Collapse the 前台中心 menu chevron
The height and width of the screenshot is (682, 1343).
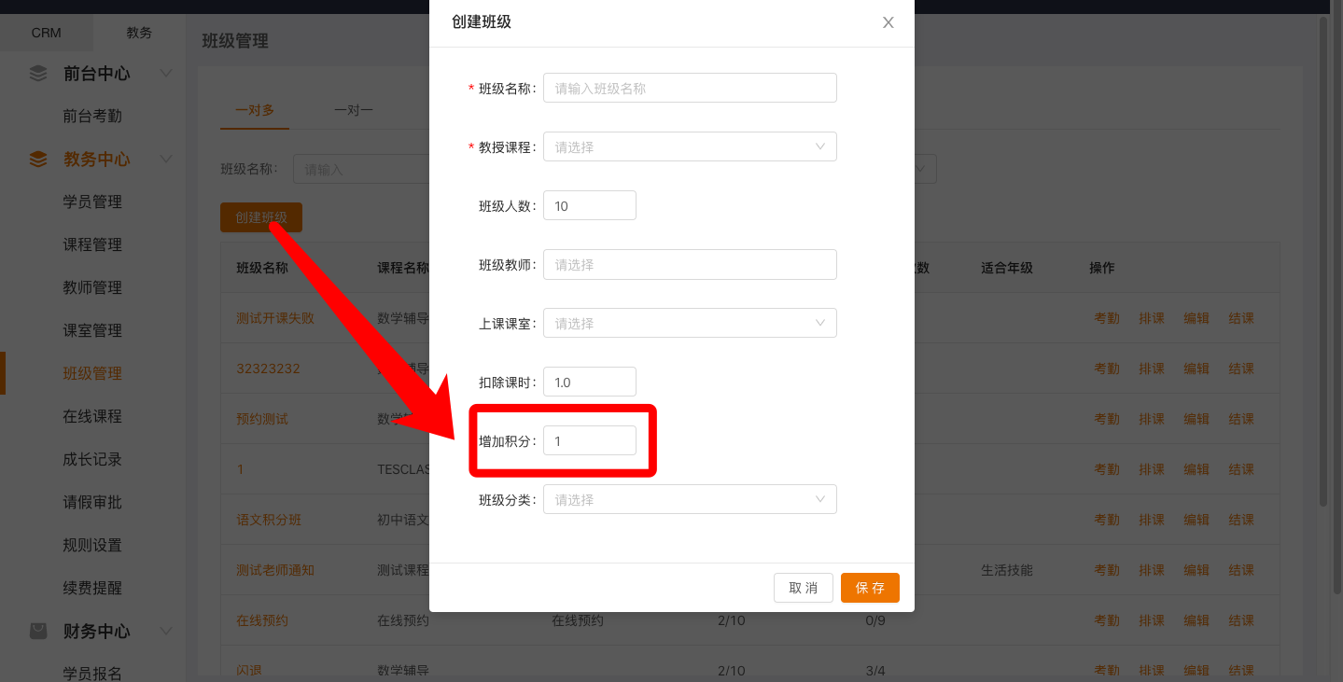point(166,74)
